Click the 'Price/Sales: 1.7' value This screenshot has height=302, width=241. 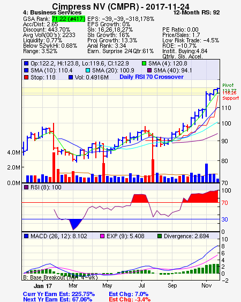[x=181, y=35]
